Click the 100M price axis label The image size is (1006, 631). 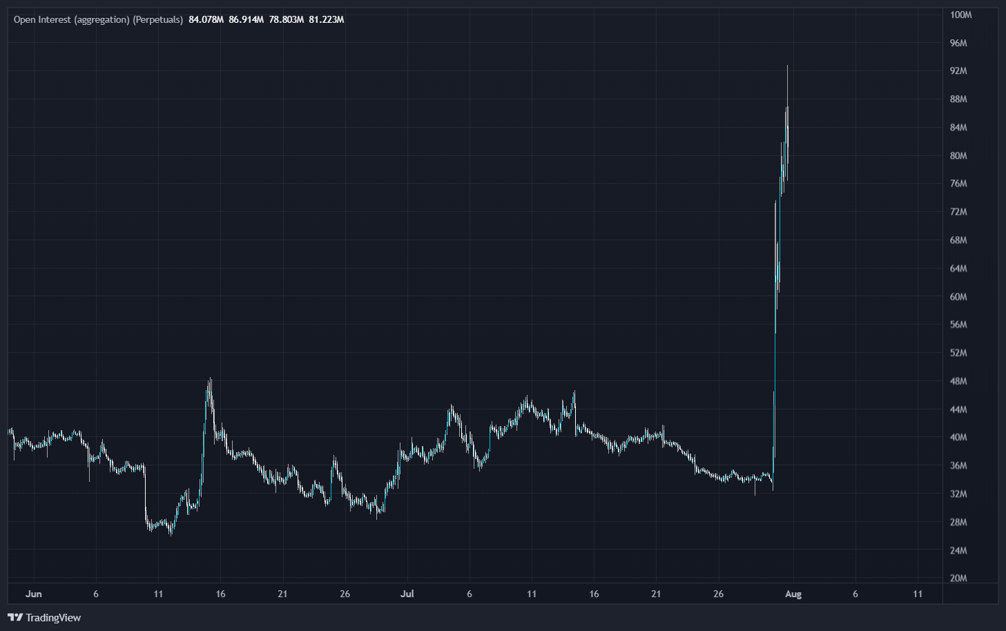tap(960, 14)
